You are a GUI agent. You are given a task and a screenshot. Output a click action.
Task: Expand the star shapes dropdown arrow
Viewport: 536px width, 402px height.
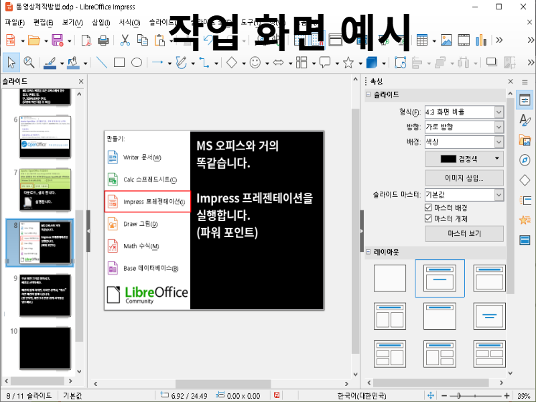tap(360, 63)
